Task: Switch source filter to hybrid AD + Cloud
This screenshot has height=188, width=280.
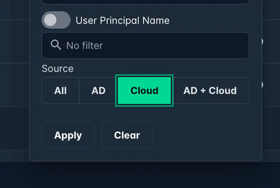Action: coord(210,91)
